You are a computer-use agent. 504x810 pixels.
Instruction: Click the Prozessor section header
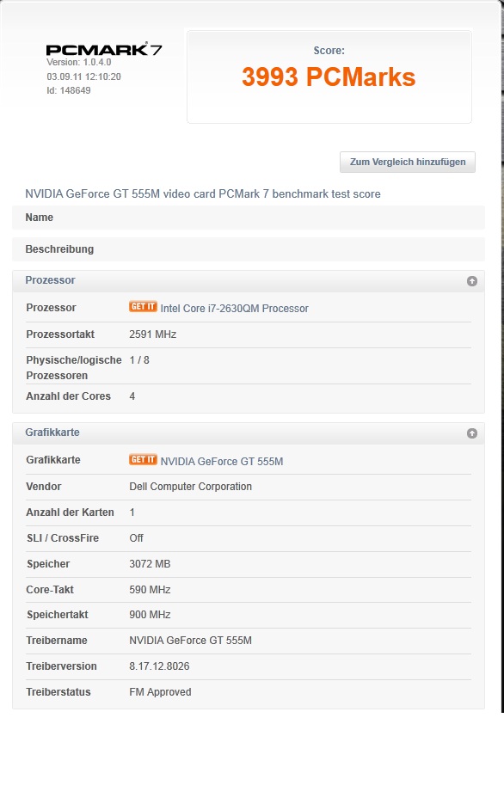pyautogui.click(x=248, y=281)
